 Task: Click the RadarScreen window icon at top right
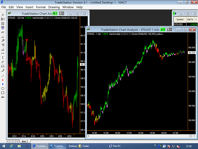tap(175, 13)
